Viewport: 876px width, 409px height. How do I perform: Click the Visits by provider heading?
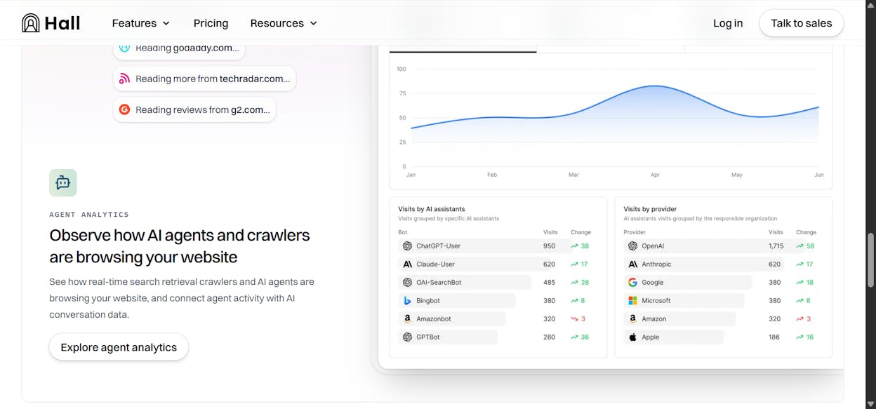click(650, 209)
